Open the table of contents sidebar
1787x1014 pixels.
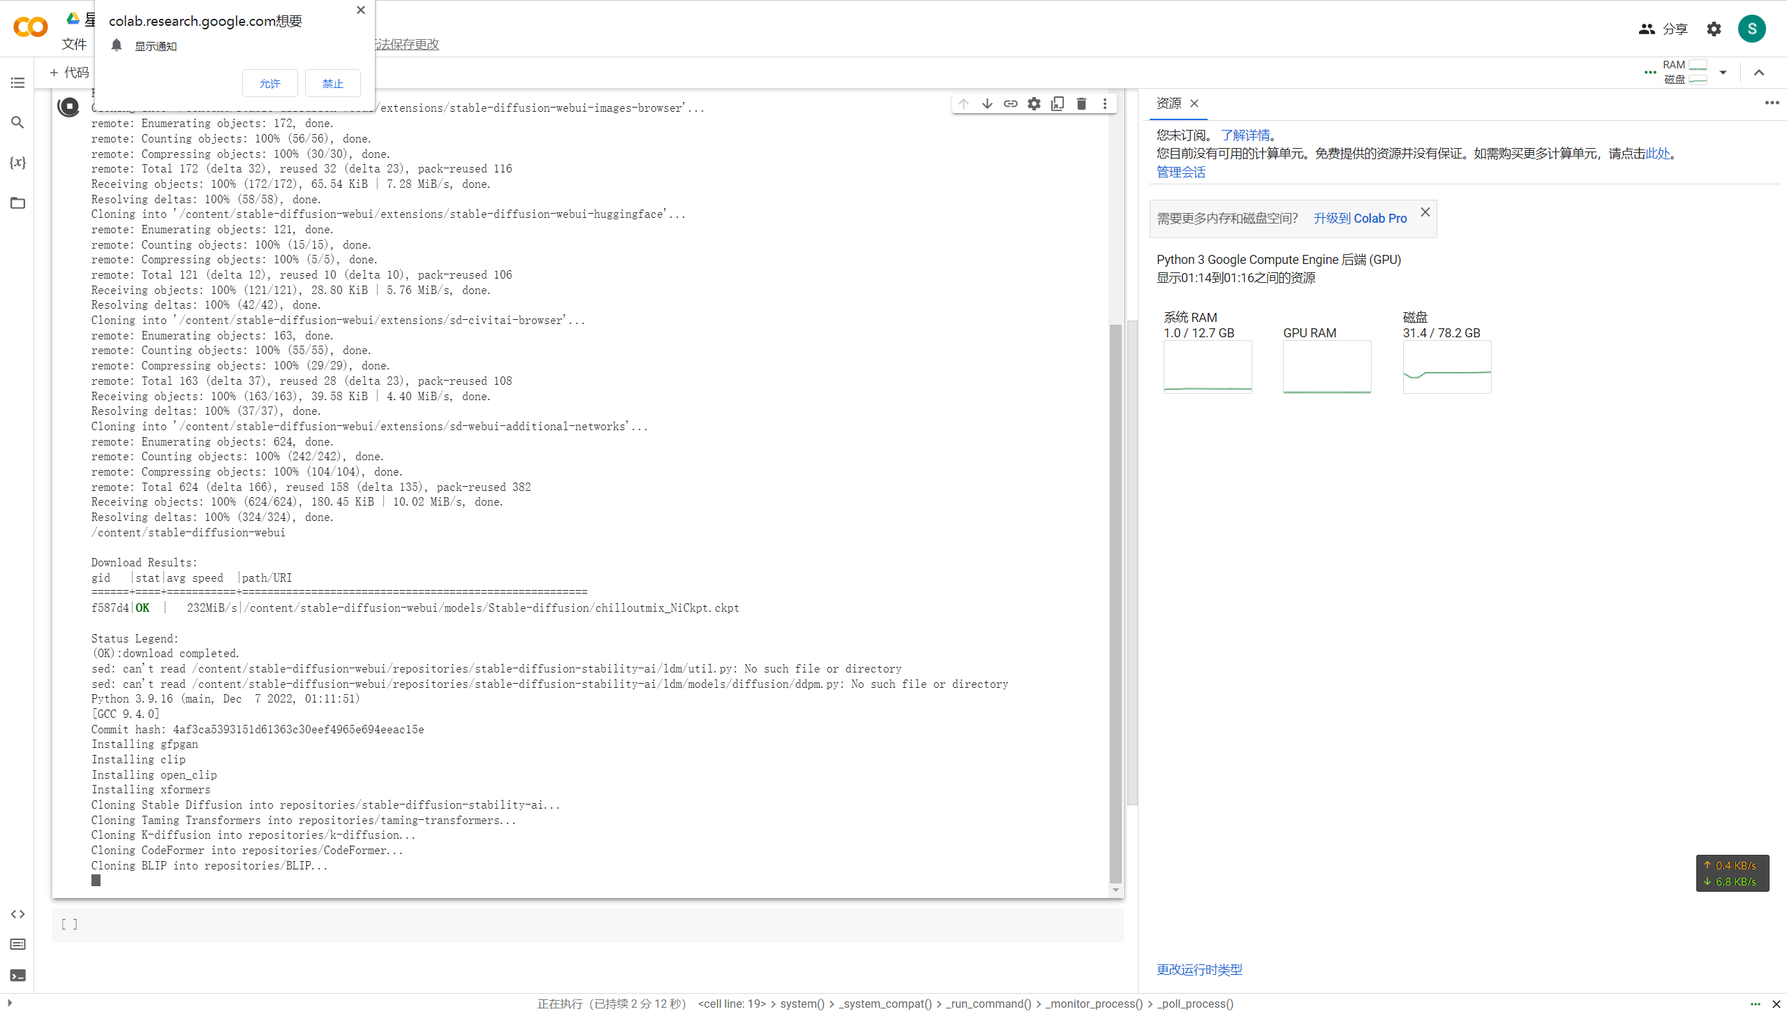17,82
